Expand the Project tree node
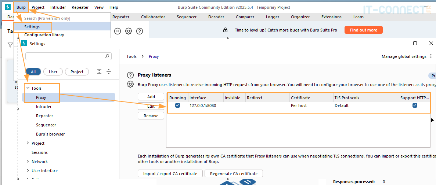 click(x=28, y=143)
